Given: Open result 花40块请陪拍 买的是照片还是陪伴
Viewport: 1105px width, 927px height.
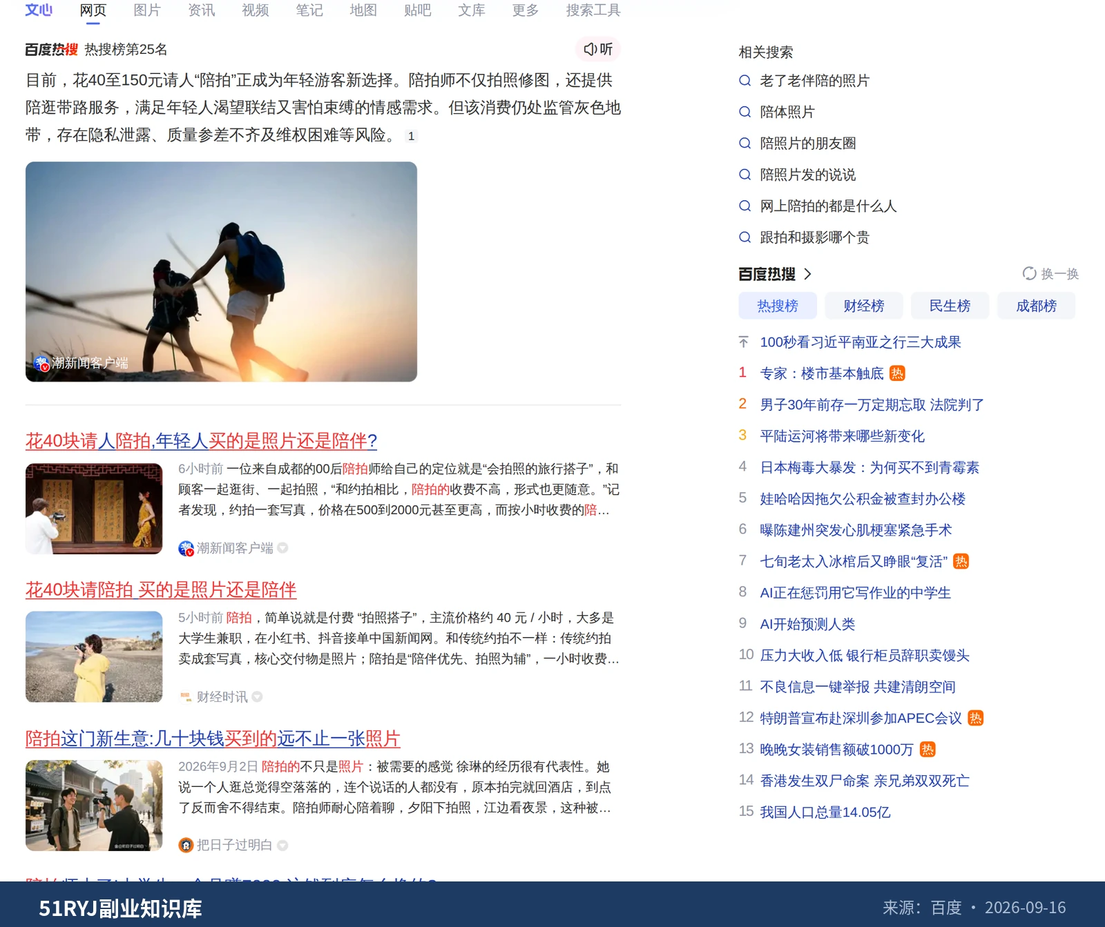Looking at the screenshot, I should click(x=161, y=589).
